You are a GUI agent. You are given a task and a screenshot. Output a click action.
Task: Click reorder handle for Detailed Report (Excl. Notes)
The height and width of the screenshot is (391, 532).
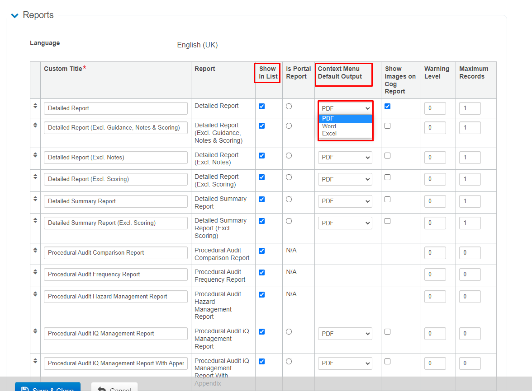[35, 155]
